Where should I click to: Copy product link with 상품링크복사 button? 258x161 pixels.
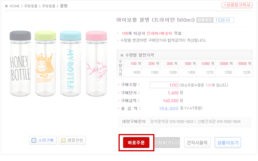(x=237, y=5)
